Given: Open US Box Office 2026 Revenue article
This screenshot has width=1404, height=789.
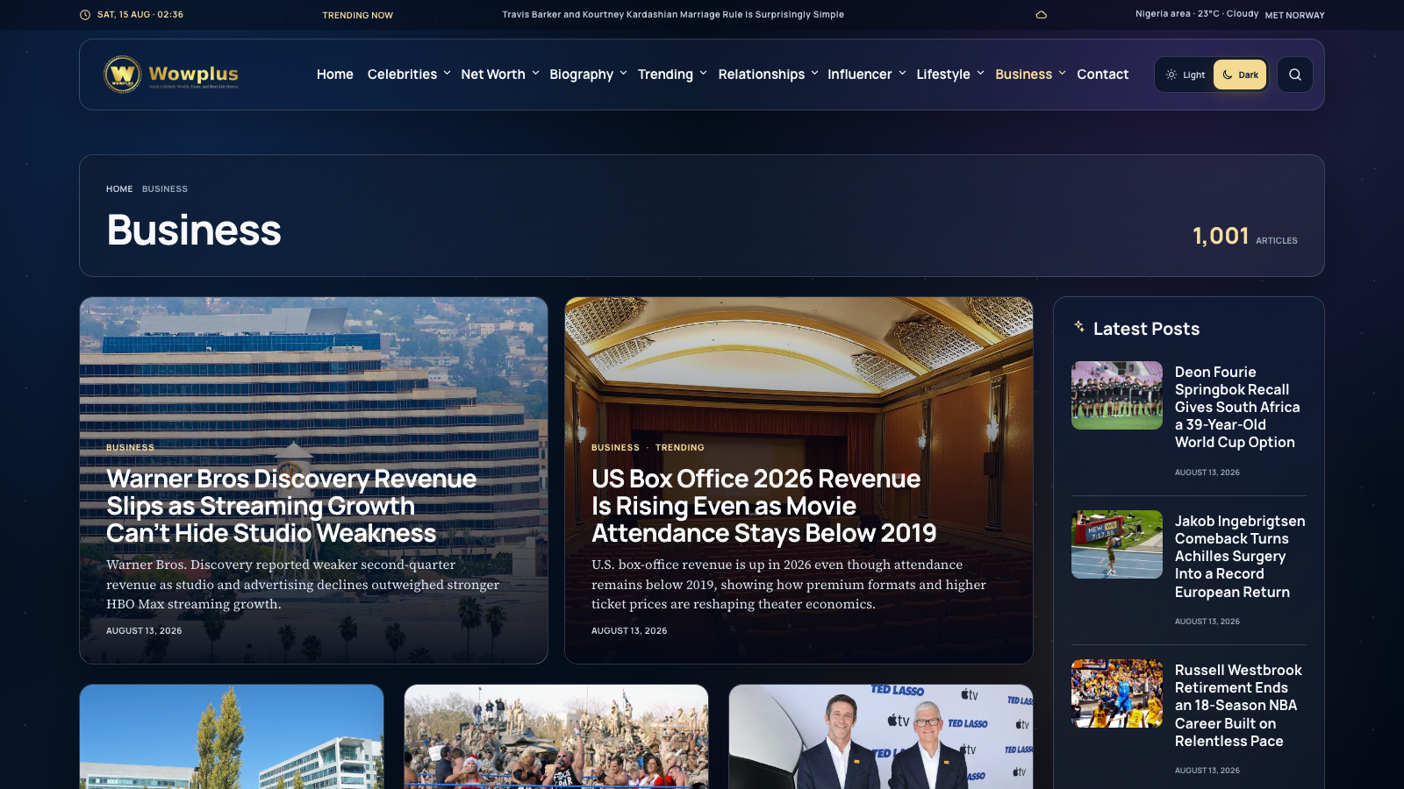Looking at the screenshot, I should point(763,506).
